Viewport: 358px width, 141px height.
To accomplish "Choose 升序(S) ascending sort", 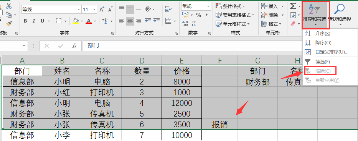I will tap(330, 33).
